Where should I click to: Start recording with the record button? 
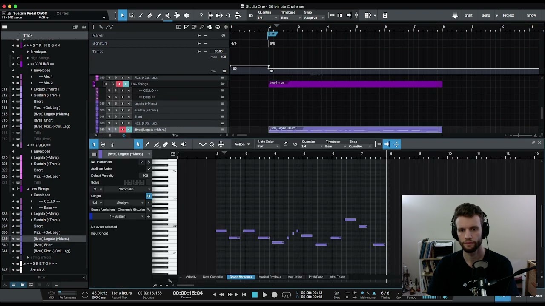click(275, 295)
